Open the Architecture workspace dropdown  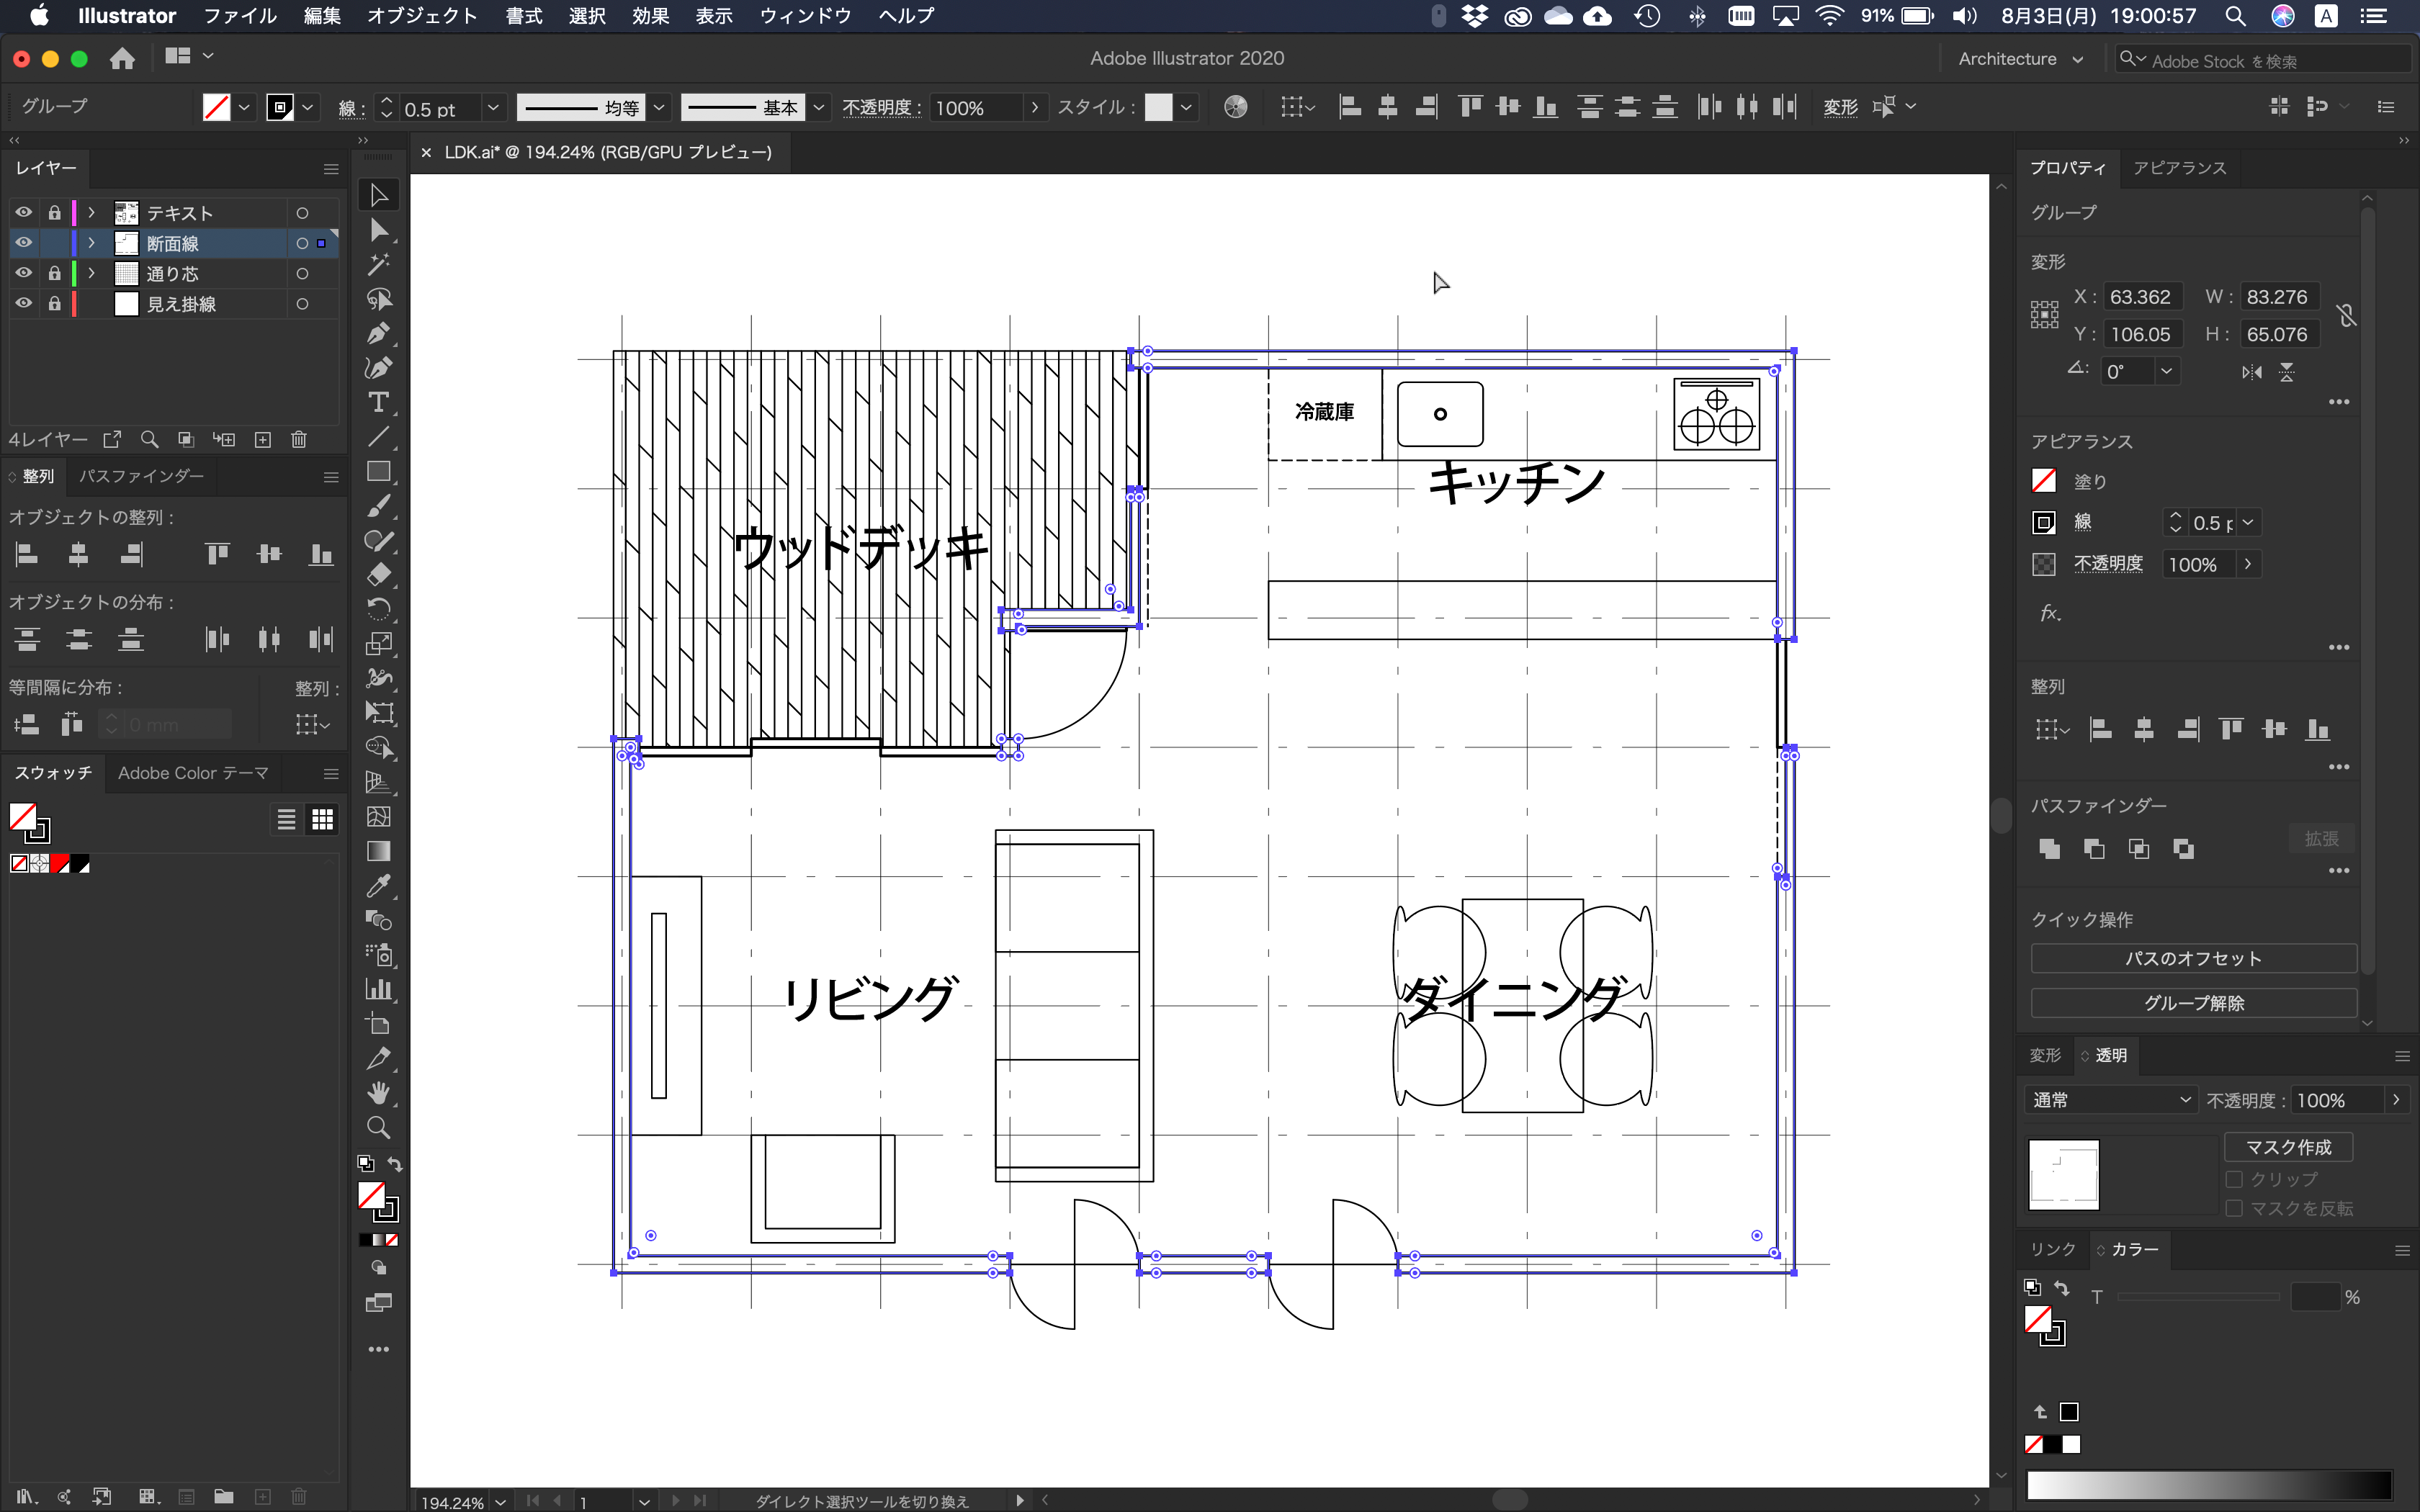pyautogui.click(x=2020, y=59)
